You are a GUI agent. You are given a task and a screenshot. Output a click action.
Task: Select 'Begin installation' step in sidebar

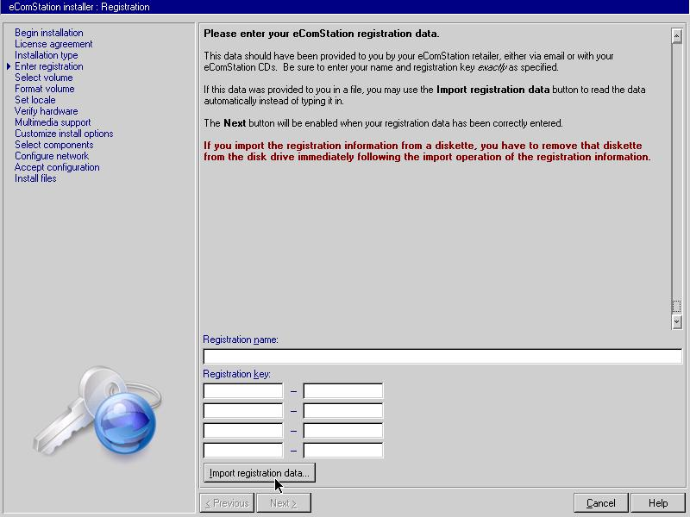(49, 33)
